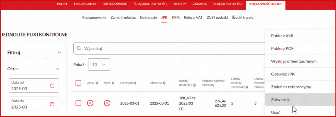Open the Esegregator main tab

pyautogui.click(x=85, y=4)
